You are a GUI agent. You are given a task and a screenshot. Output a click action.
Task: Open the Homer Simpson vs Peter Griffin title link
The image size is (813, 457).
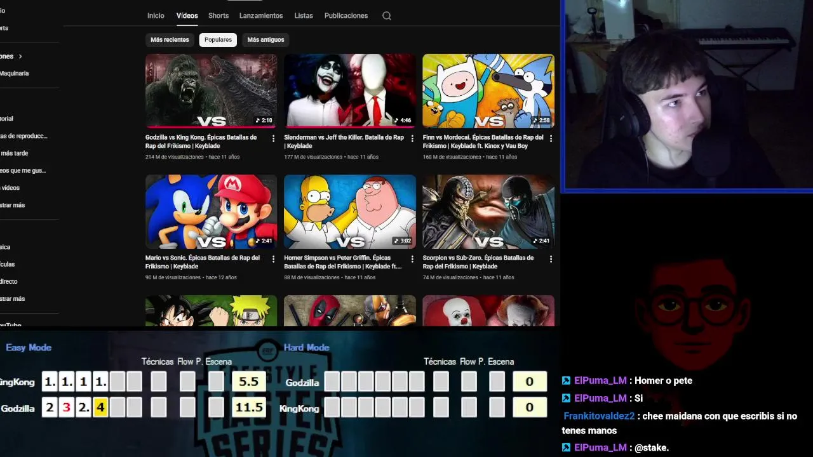343,262
